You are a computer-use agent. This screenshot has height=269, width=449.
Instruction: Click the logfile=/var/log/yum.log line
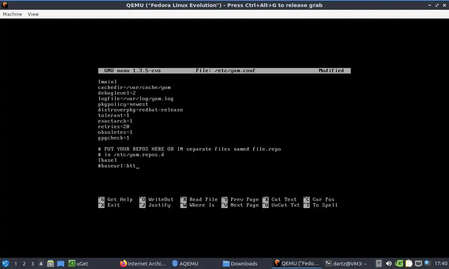(x=136, y=98)
